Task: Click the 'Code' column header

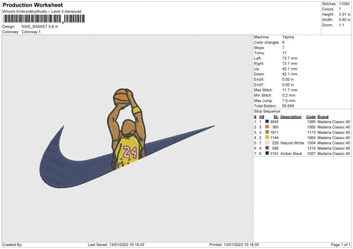Action: pyautogui.click(x=311, y=117)
